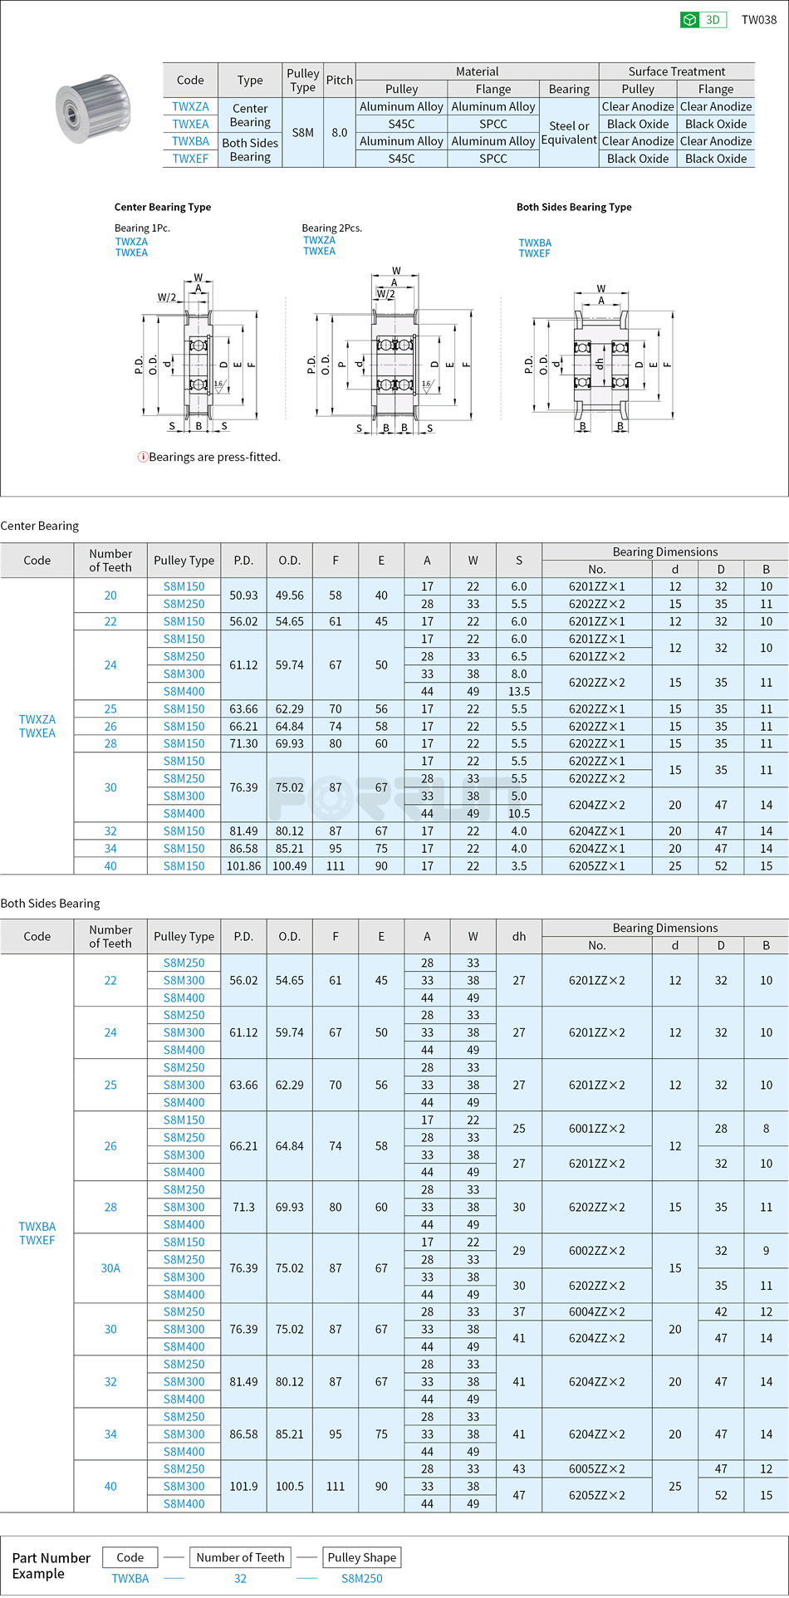Click the dh column header in Both Sides table
This screenshot has height=1598, width=789.
point(519,936)
